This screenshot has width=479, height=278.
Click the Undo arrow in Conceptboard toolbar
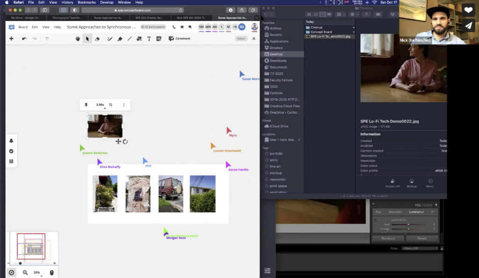click(24, 38)
